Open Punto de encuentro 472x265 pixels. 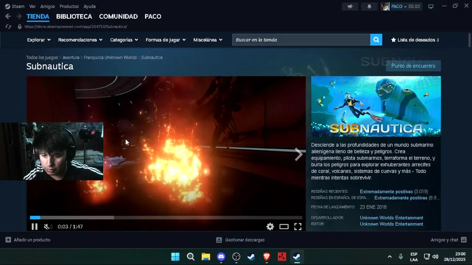(x=413, y=66)
